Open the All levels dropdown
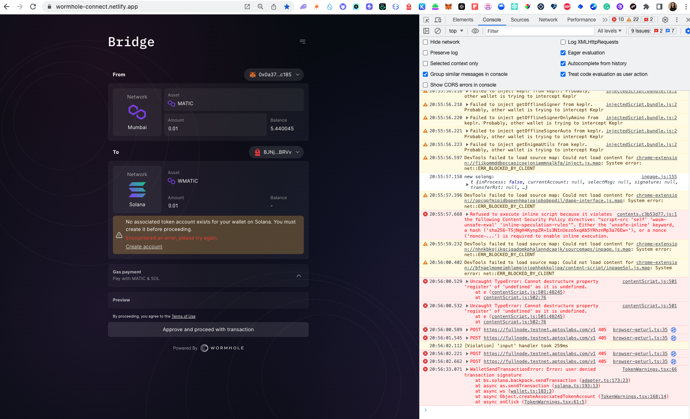Image resolution: width=690 pixels, height=419 pixels. [x=610, y=31]
